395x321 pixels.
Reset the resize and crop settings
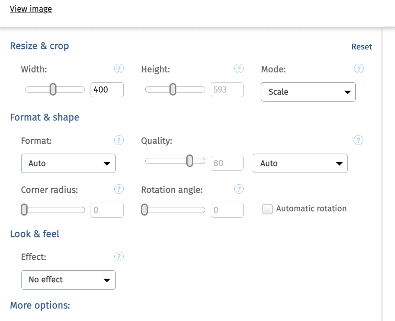(x=361, y=47)
